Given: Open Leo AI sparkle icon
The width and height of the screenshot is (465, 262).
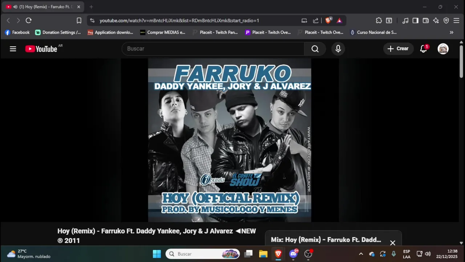Looking at the screenshot, I should coord(436,21).
